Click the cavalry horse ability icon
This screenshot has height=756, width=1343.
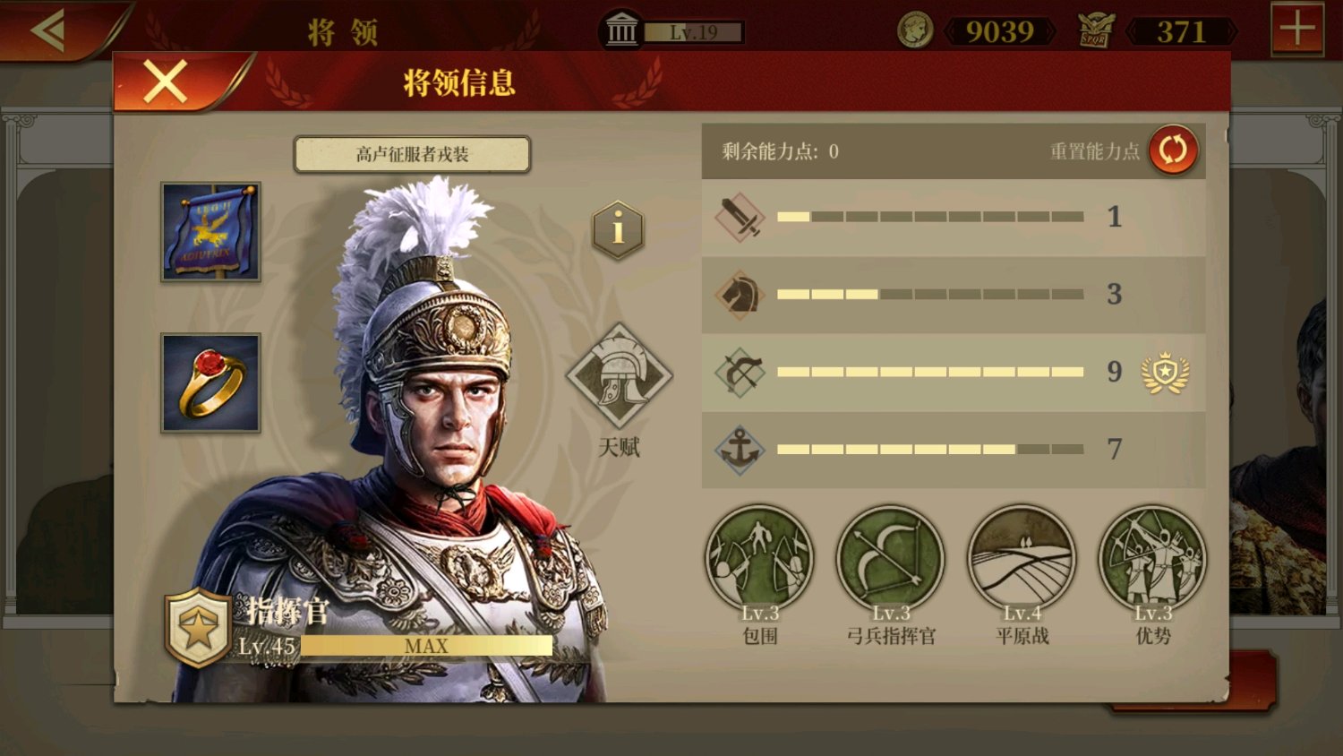point(740,295)
